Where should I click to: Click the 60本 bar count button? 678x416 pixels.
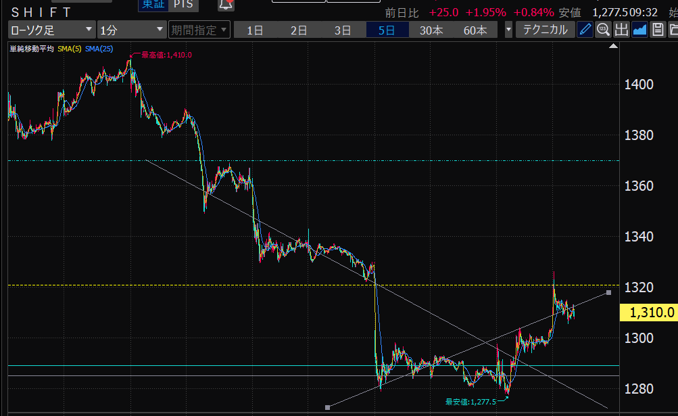click(475, 30)
